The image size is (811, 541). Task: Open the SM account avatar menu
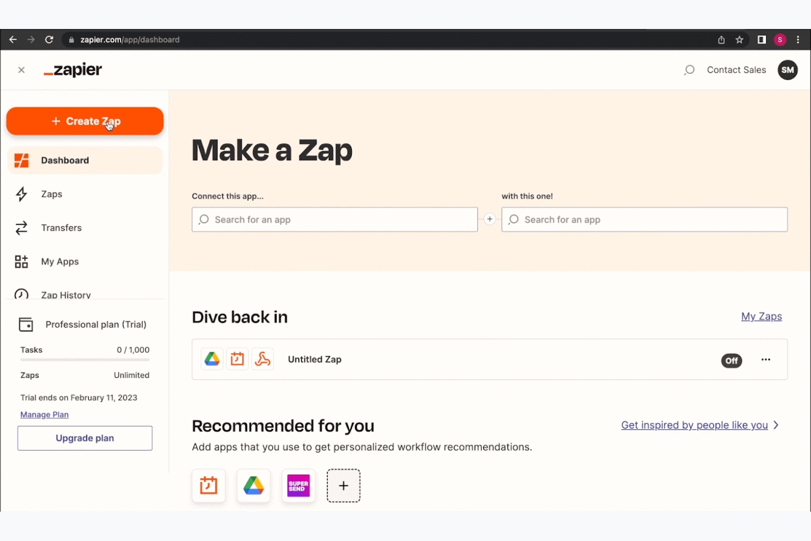click(787, 70)
